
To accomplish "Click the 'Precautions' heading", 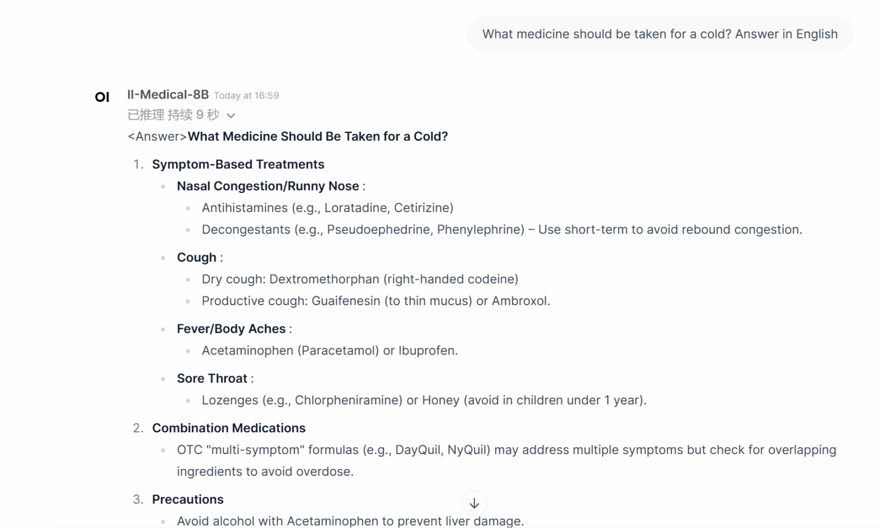I will pyautogui.click(x=187, y=499).
